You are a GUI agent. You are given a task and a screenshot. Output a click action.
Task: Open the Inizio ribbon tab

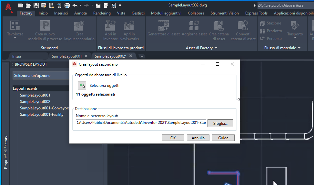click(43, 13)
